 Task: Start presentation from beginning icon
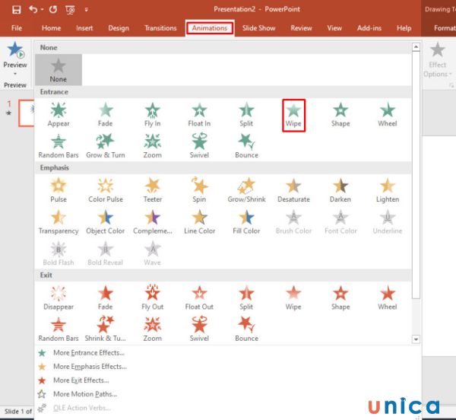pos(70,10)
